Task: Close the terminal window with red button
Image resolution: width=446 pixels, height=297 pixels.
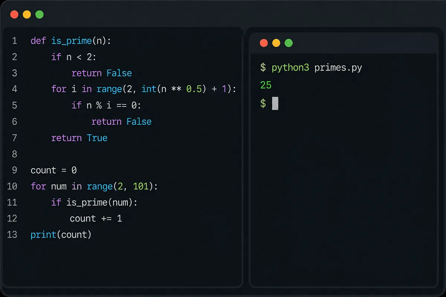Action: [264, 43]
